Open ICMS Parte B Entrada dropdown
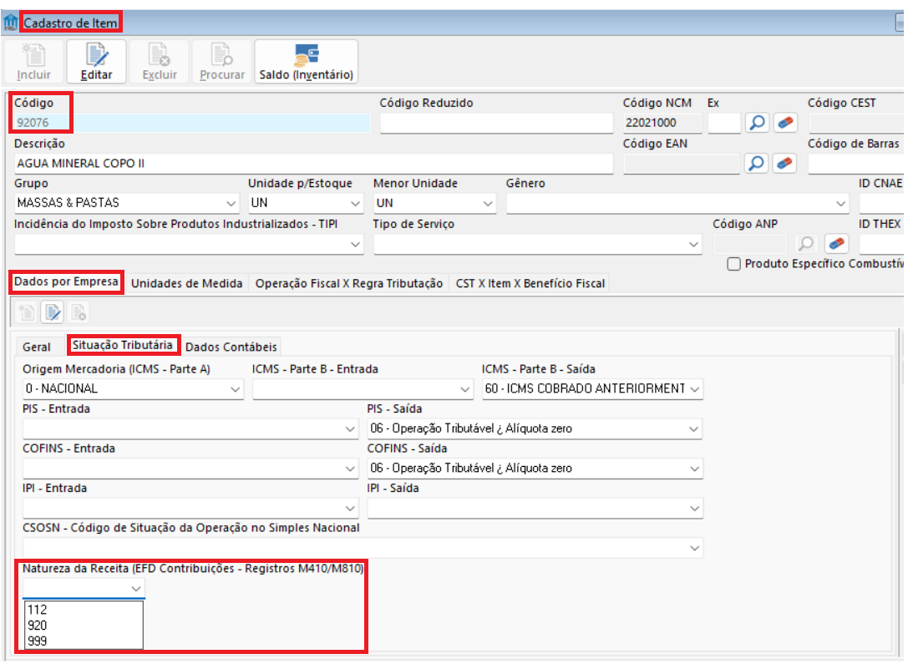This screenshot has height=669, width=908. pos(464,389)
